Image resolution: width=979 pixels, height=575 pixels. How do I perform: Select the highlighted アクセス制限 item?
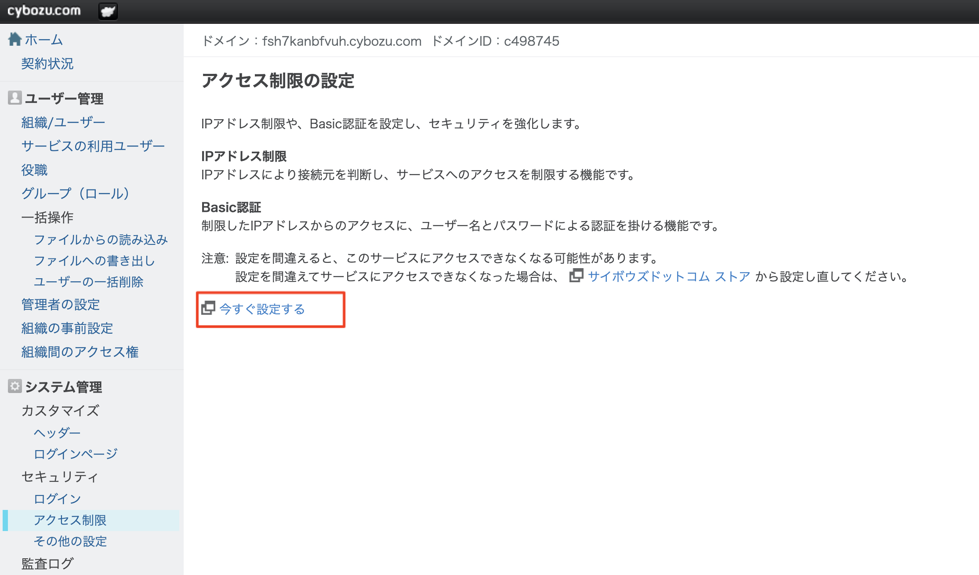pyautogui.click(x=70, y=520)
